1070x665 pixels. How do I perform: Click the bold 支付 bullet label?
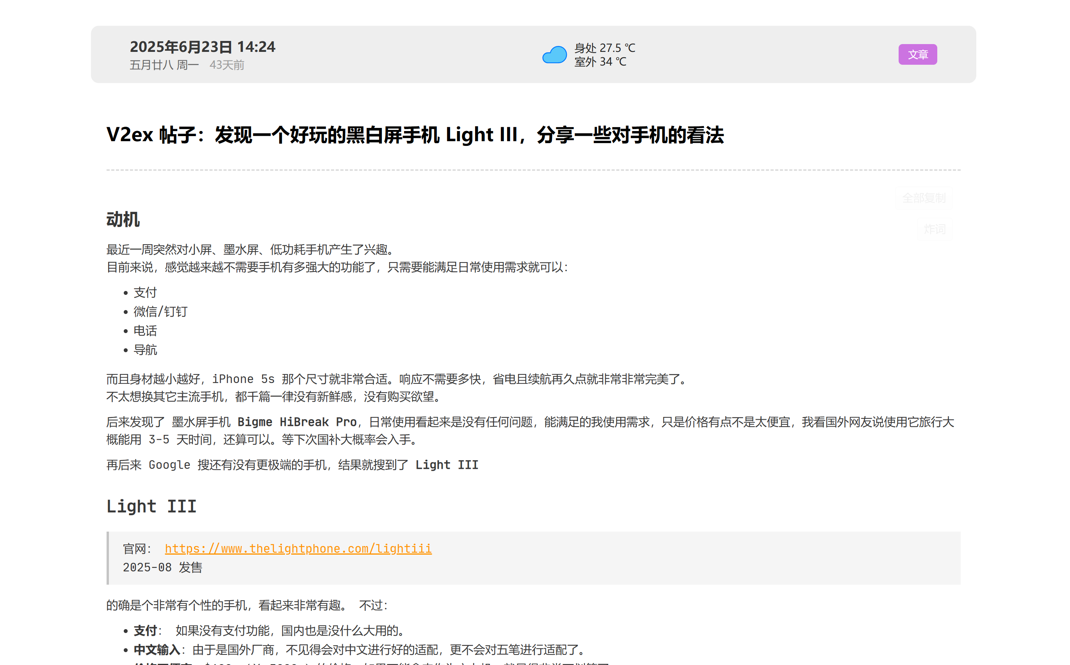click(145, 631)
